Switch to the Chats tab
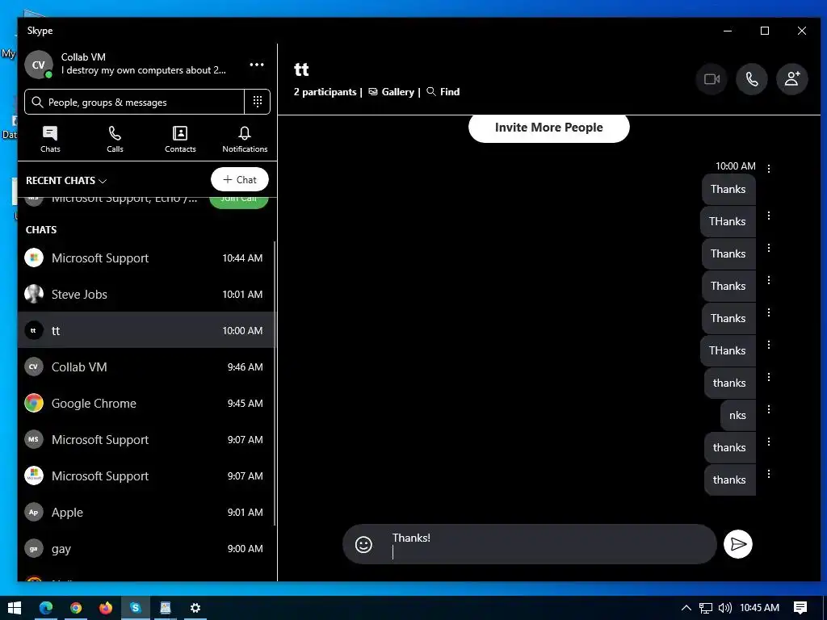827x620 pixels. pyautogui.click(x=50, y=139)
